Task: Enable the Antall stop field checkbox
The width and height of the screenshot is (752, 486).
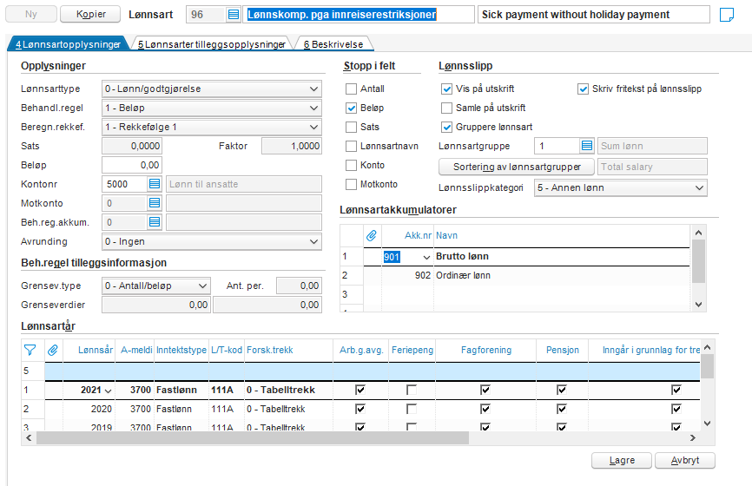Action: [x=351, y=89]
